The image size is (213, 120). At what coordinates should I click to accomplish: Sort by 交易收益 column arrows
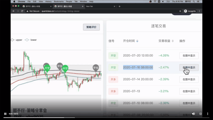pos(173,41)
